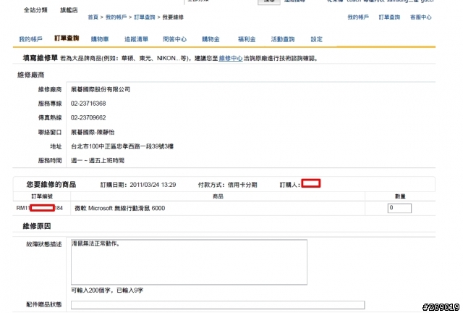Click service hours 週一－週五上班時間

click(x=98, y=161)
